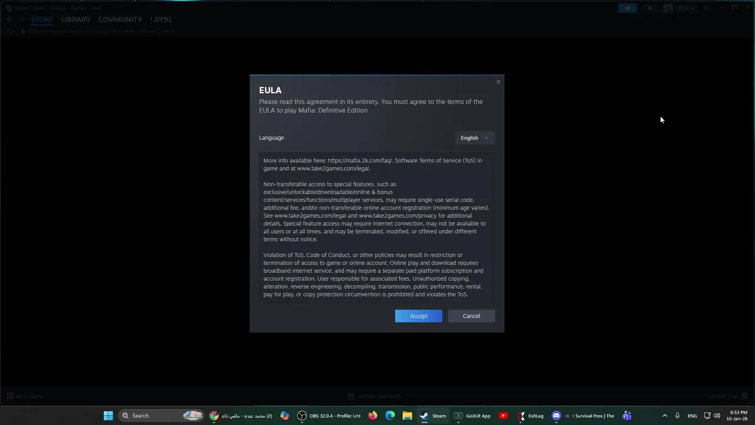
Task: Click the "Language" label in the dialog
Action: point(271,138)
